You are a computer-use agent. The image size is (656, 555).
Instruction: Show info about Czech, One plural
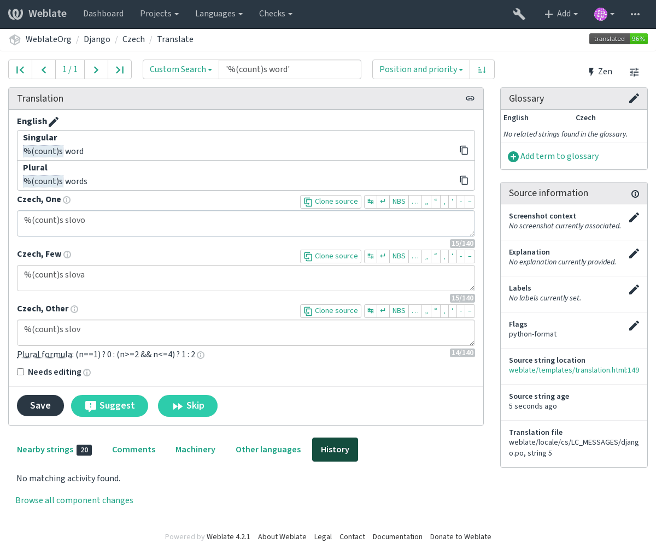pos(67,200)
